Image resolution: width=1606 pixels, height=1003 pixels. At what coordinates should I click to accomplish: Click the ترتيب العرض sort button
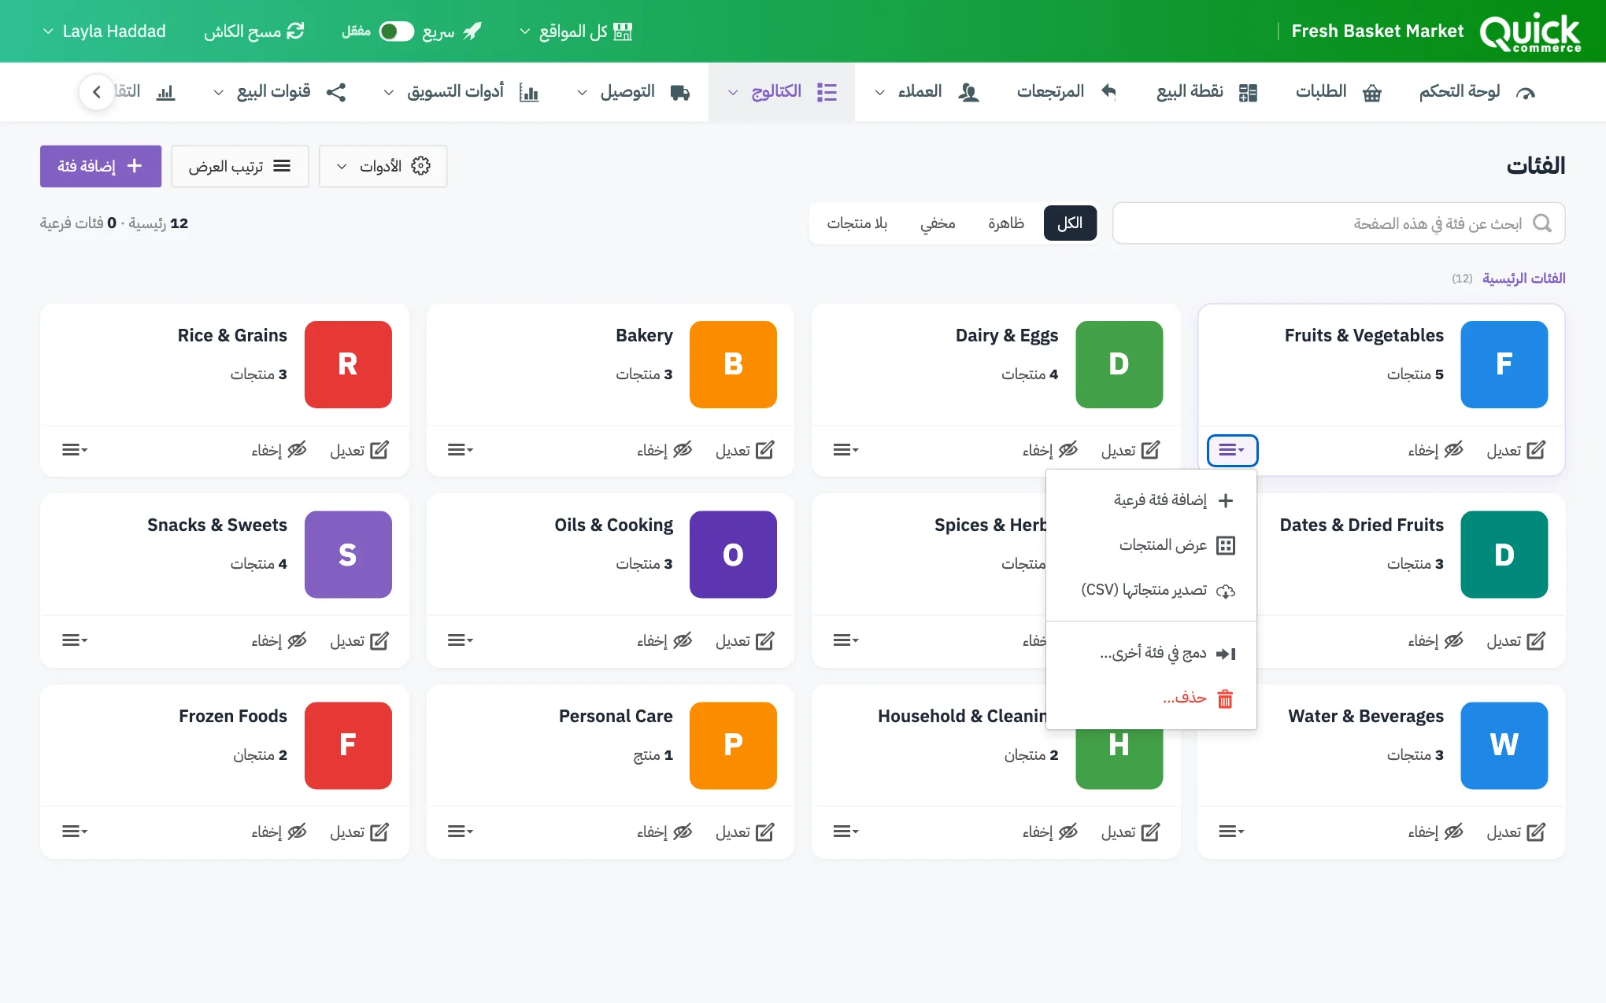tap(239, 166)
